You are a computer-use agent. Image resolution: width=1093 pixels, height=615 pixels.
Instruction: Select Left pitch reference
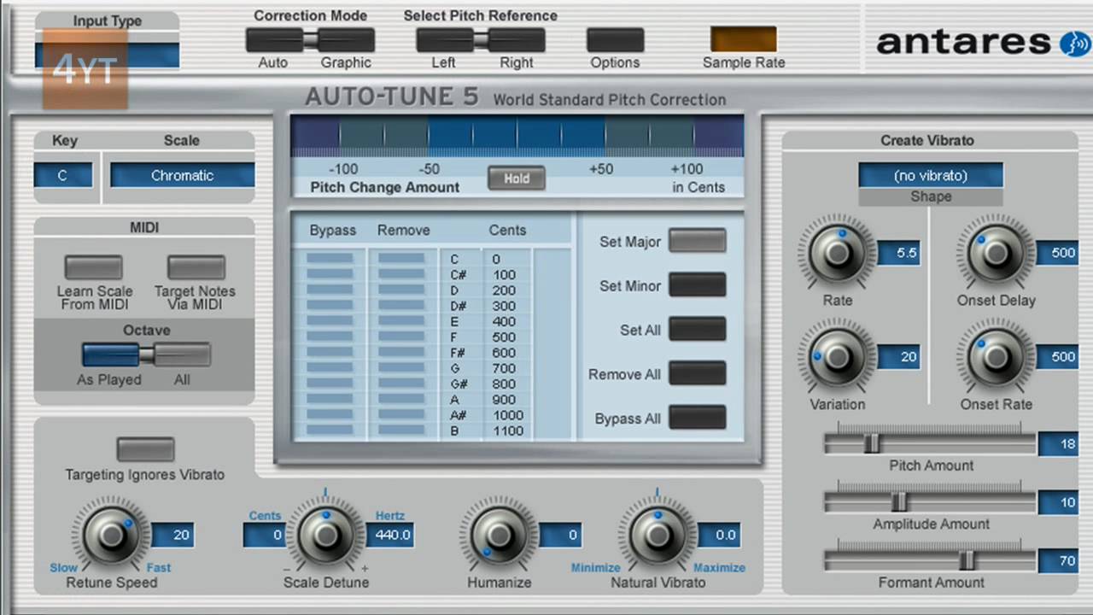click(444, 39)
